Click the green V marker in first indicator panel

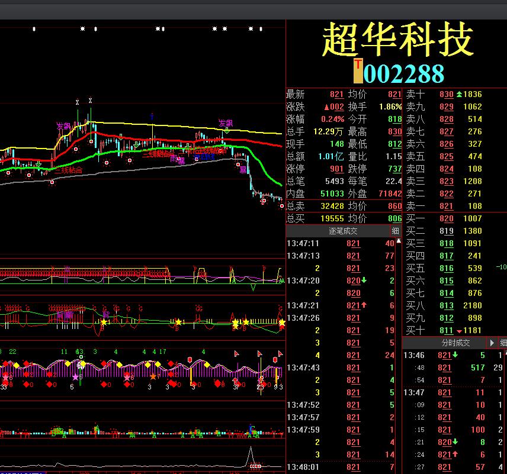point(253,287)
